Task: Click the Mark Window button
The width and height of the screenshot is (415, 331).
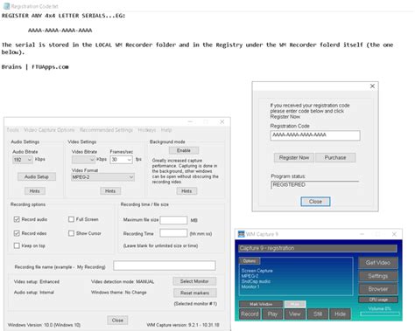Action: click(x=261, y=304)
